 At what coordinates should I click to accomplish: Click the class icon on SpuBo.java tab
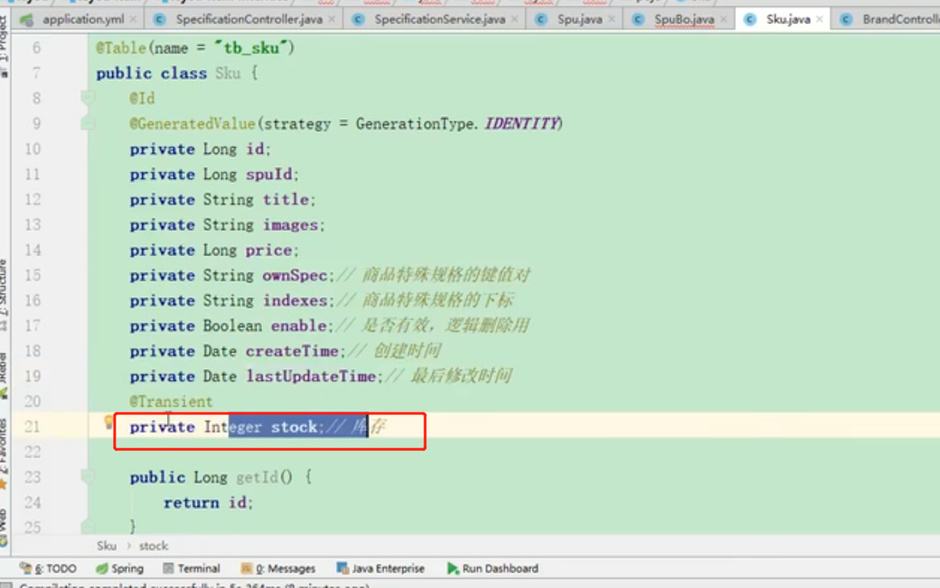pyautogui.click(x=638, y=19)
